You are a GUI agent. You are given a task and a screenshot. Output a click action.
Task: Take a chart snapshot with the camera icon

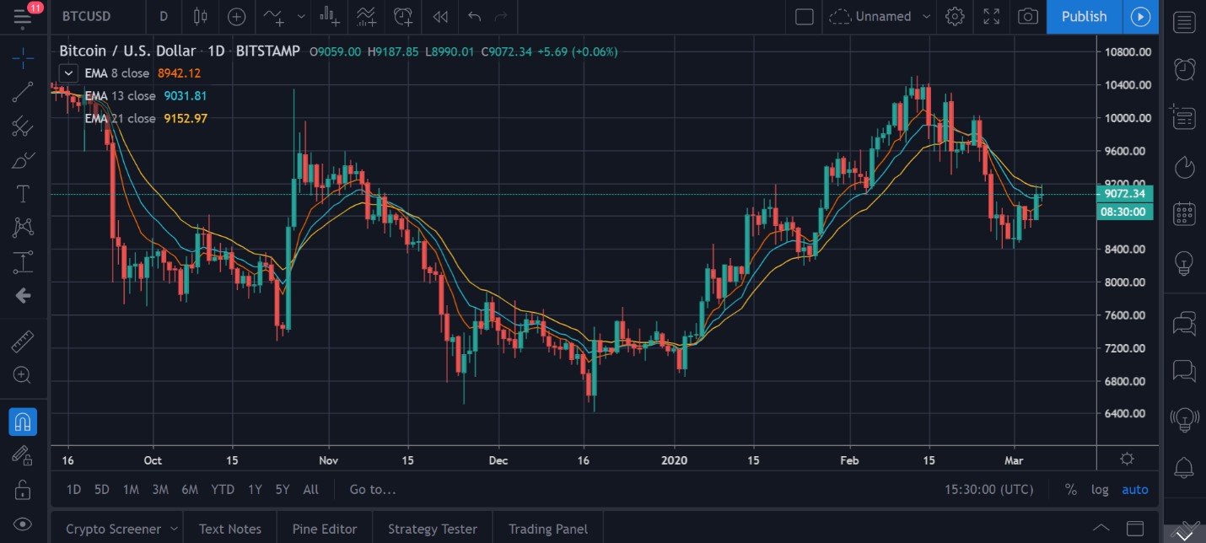pos(1027,16)
